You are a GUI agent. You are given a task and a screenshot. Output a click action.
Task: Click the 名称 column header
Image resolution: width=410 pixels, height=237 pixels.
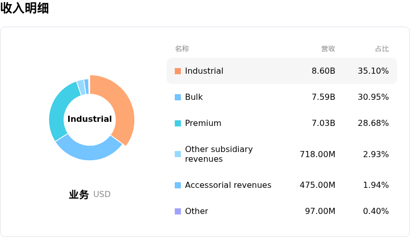(x=182, y=49)
